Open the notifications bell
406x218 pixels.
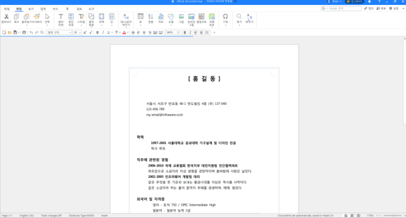(370, 2)
